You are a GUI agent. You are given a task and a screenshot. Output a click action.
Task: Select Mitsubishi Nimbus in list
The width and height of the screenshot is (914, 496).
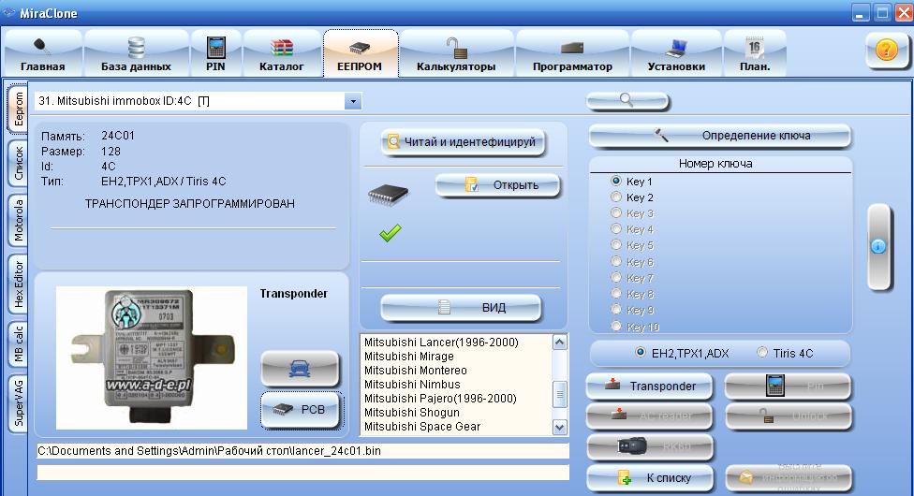pos(412,384)
